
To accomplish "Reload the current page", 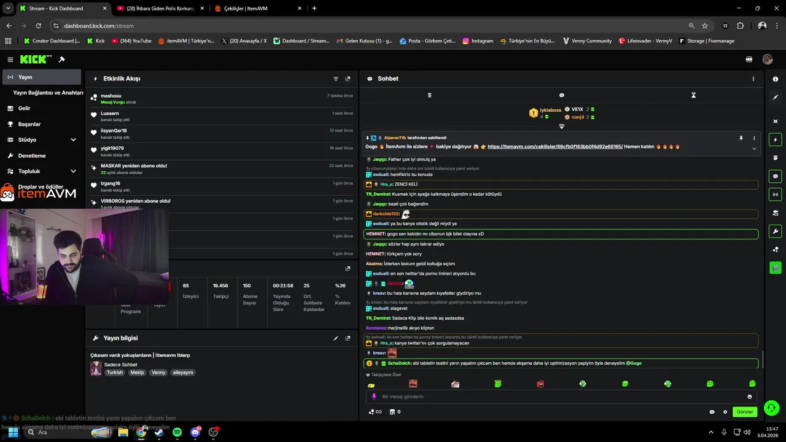I will (38, 26).
